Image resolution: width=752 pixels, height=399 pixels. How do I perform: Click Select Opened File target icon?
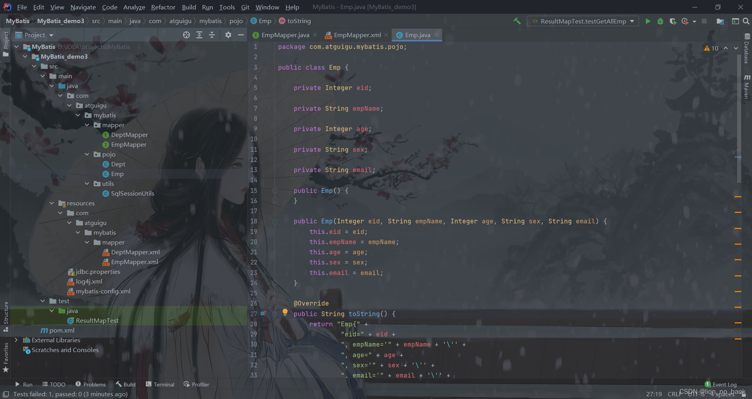tap(186, 35)
